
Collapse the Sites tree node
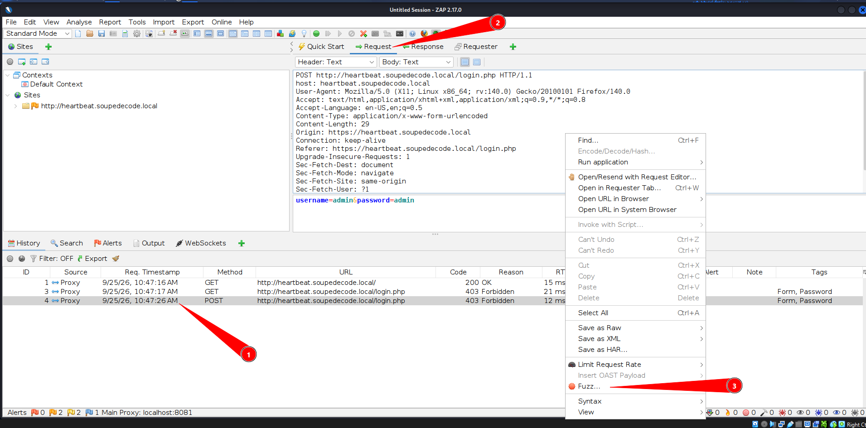(8, 95)
